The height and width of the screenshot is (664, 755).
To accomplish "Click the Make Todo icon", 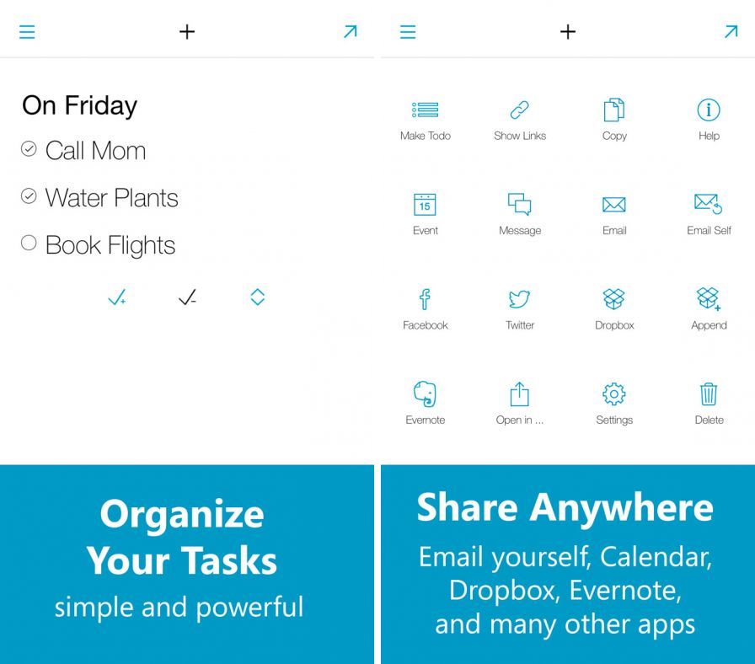I will coord(426,110).
